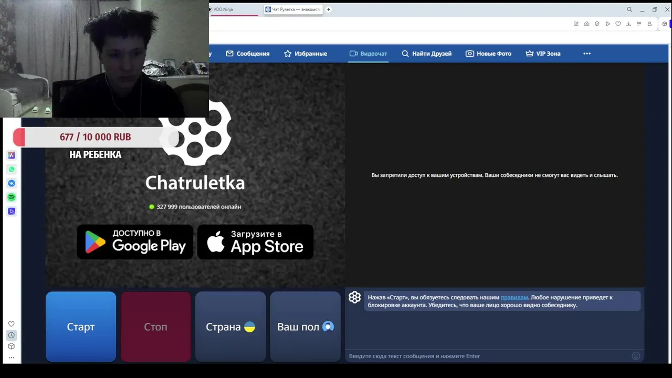Open Найти Друзей in navigation bar

click(426, 54)
